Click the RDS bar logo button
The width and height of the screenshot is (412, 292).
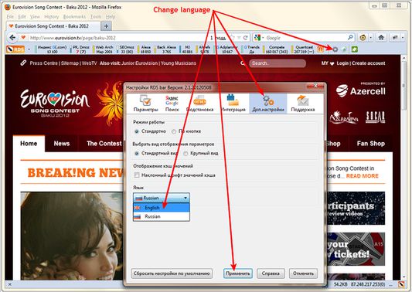[x=15, y=49]
